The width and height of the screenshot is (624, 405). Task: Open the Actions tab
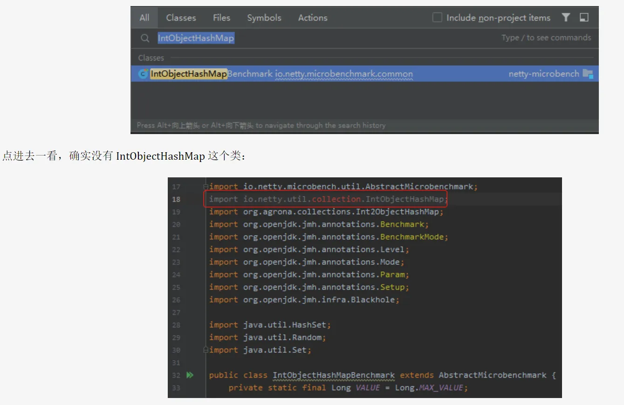pyautogui.click(x=313, y=18)
